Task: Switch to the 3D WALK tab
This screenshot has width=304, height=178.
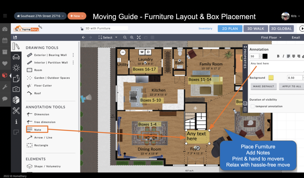Action: pos(256,28)
